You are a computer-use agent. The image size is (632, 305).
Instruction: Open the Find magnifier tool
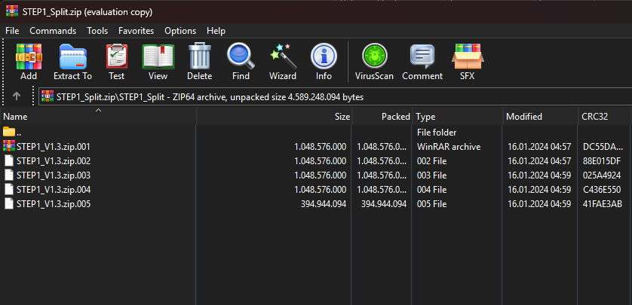click(241, 61)
